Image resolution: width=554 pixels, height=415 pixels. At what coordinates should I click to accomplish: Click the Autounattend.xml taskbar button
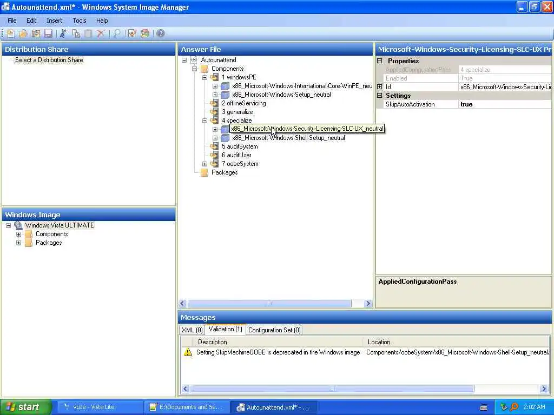[x=273, y=407]
